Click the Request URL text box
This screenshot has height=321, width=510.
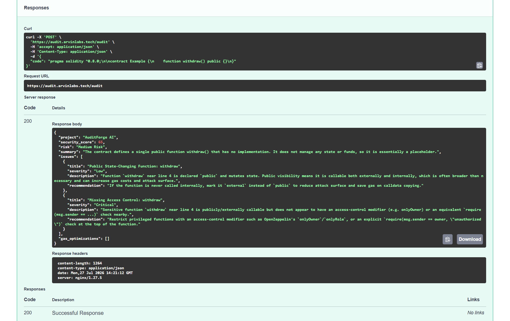point(255,86)
